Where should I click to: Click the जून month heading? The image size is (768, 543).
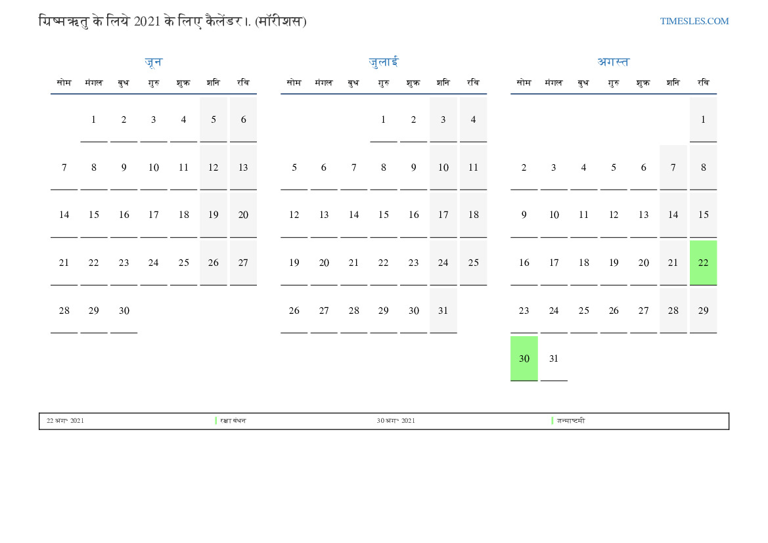tap(153, 62)
